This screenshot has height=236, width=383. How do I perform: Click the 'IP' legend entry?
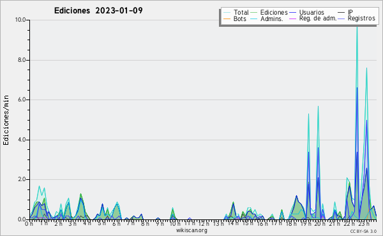[350, 12]
